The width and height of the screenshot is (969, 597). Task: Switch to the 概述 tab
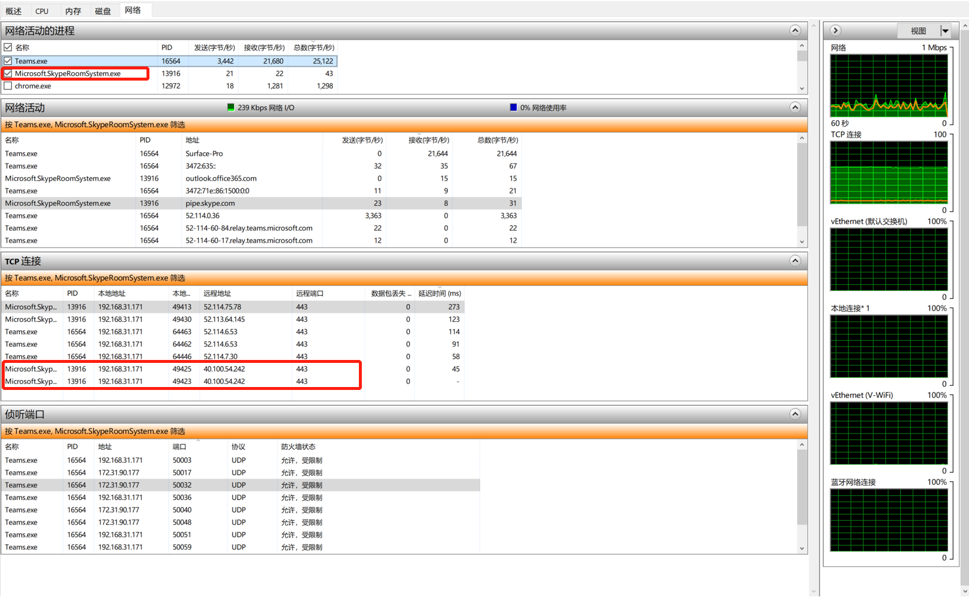(x=14, y=11)
